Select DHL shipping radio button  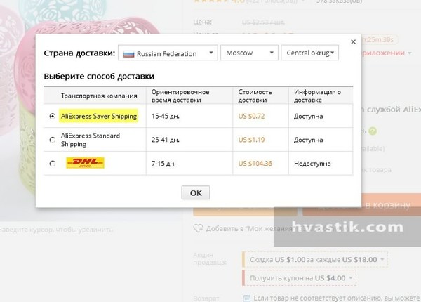pos(53,164)
